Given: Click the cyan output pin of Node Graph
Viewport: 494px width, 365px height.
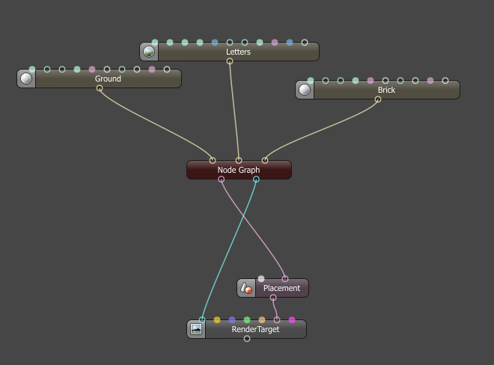Looking at the screenshot, I should point(256,180).
